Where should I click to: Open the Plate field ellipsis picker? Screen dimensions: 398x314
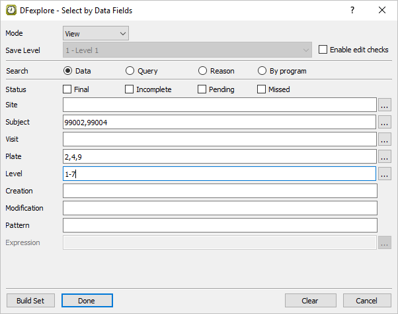coord(385,156)
